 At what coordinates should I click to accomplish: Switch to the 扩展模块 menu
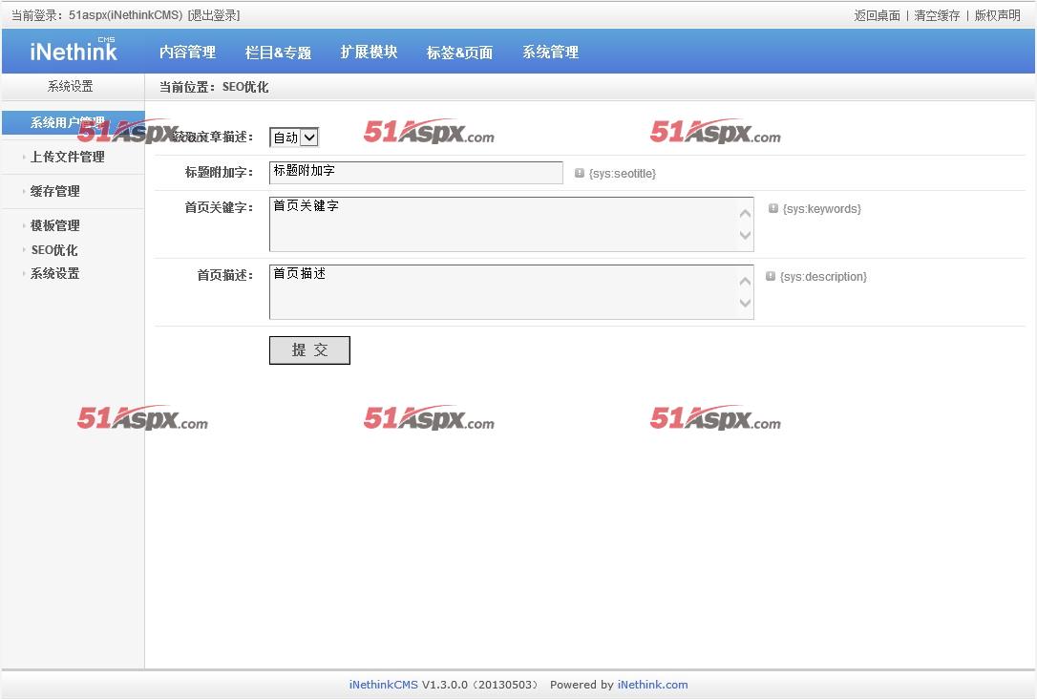coord(369,53)
